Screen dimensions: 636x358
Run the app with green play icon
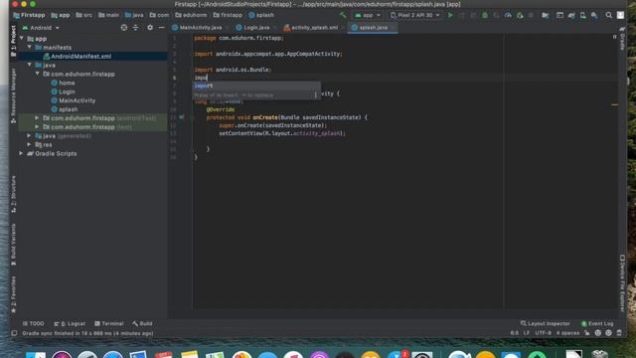(450, 15)
